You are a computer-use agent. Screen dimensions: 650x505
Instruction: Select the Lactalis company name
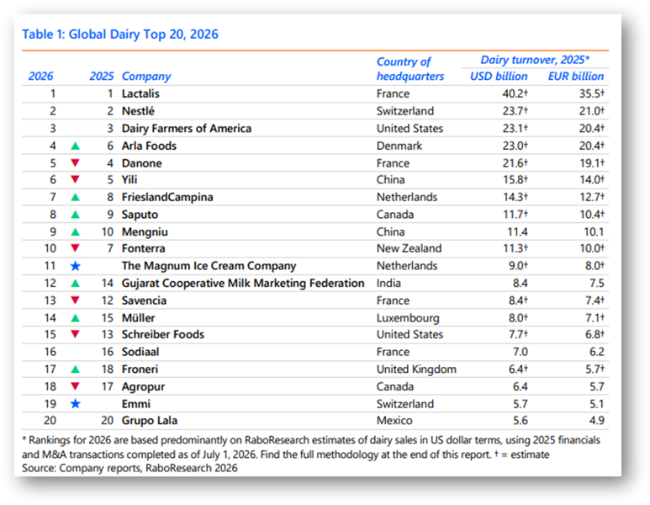[x=140, y=93]
